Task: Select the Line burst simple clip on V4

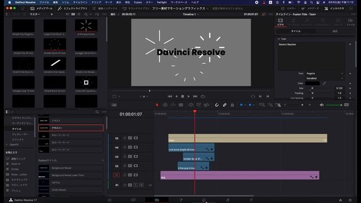Action: pyautogui.click(x=191, y=148)
